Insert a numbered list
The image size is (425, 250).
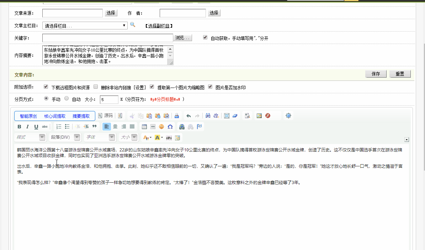coord(59,127)
